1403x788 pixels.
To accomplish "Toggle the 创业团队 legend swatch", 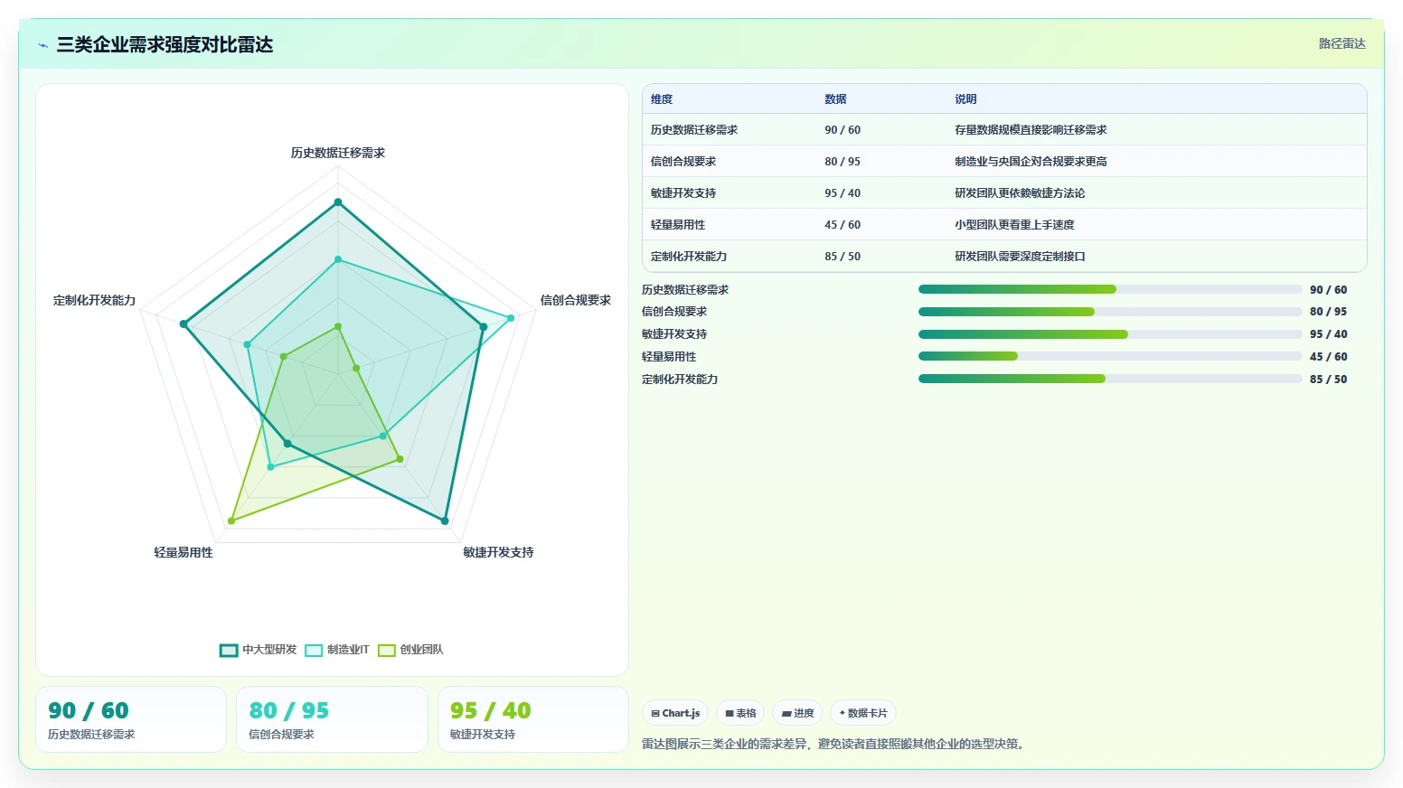I will tap(387, 650).
